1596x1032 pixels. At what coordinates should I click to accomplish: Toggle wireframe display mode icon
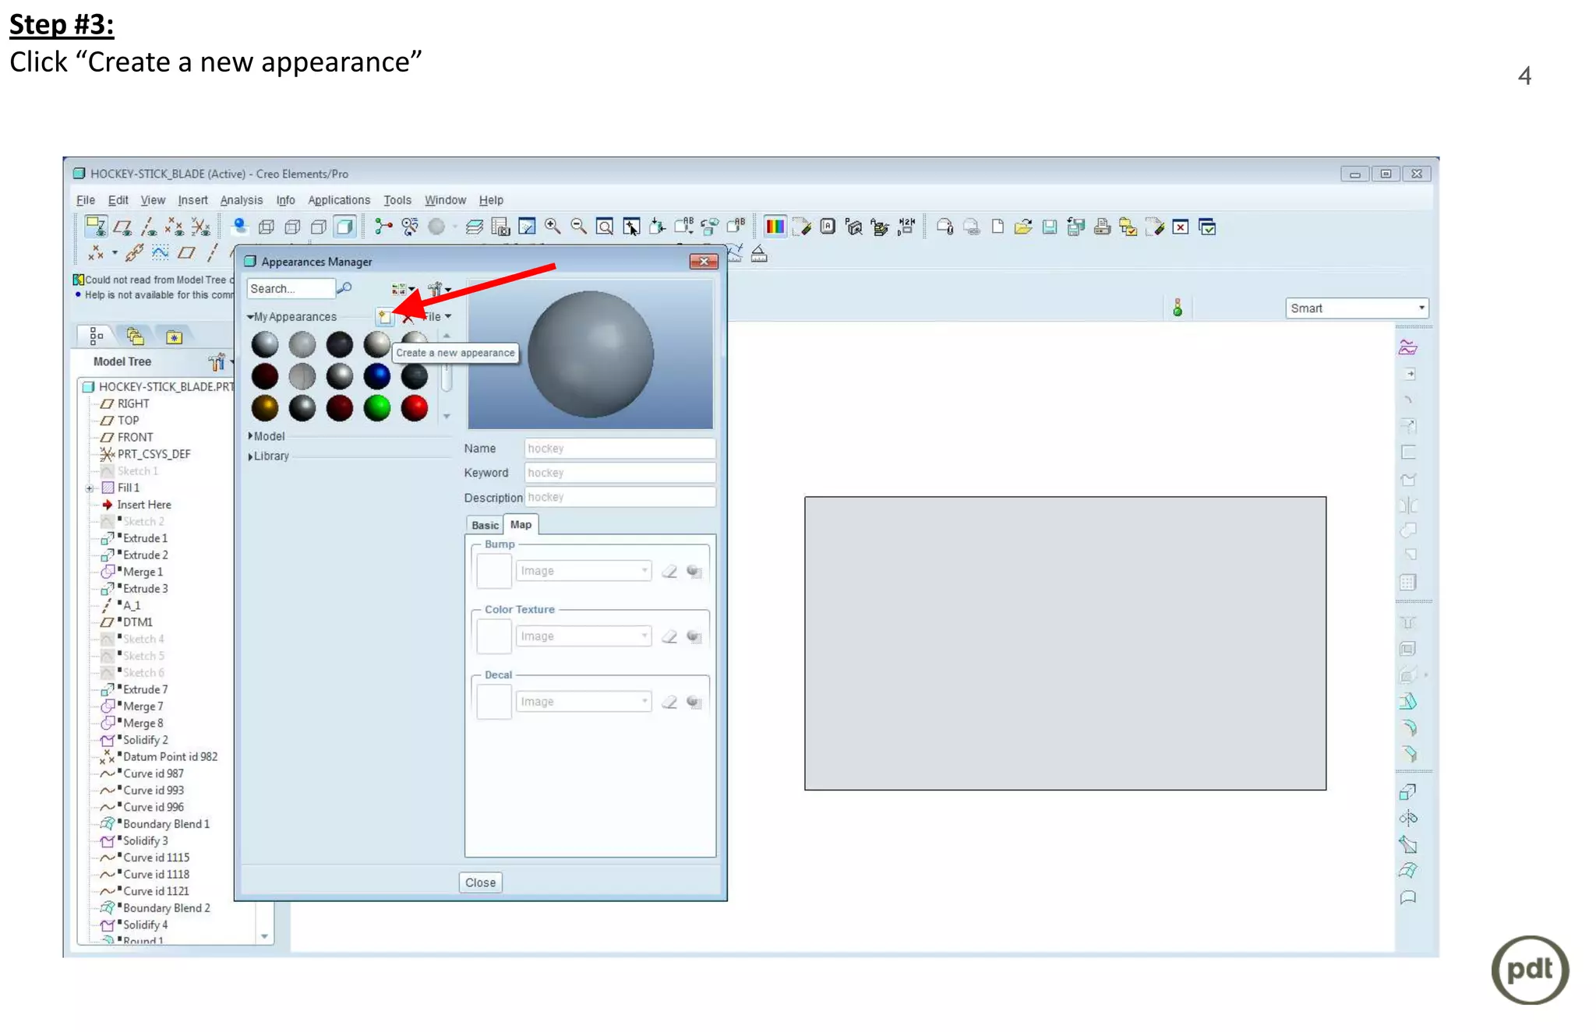pyautogui.click(x=267, y=227)
